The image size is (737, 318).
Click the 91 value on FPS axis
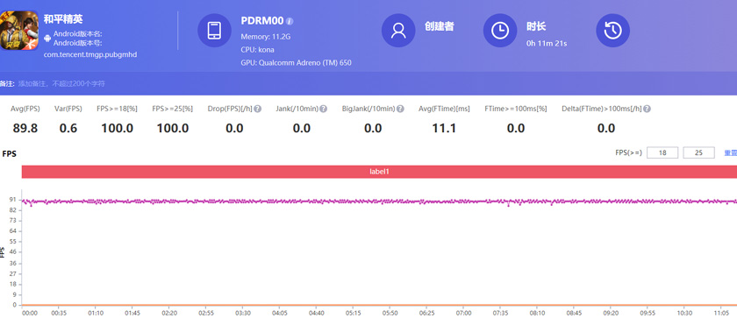click(x=12, y=200)
